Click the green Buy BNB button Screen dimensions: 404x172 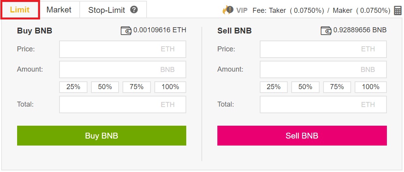pyautogui.click(x=101, y=136)
